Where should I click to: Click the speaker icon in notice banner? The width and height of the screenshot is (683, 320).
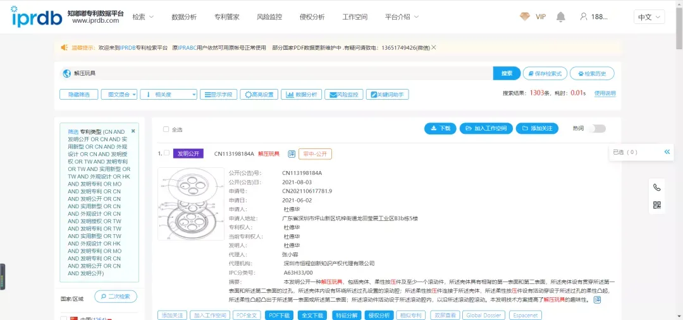coord(65,47)
